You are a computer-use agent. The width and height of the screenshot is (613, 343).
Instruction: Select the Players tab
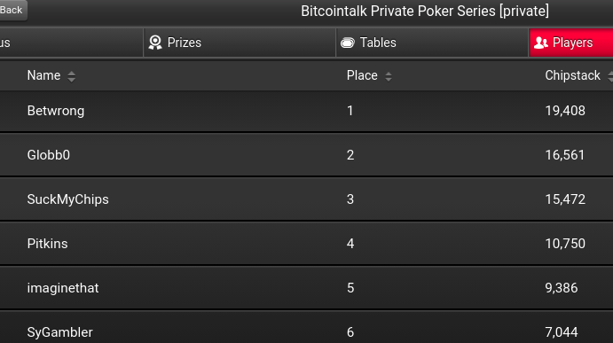coord(570,43)
